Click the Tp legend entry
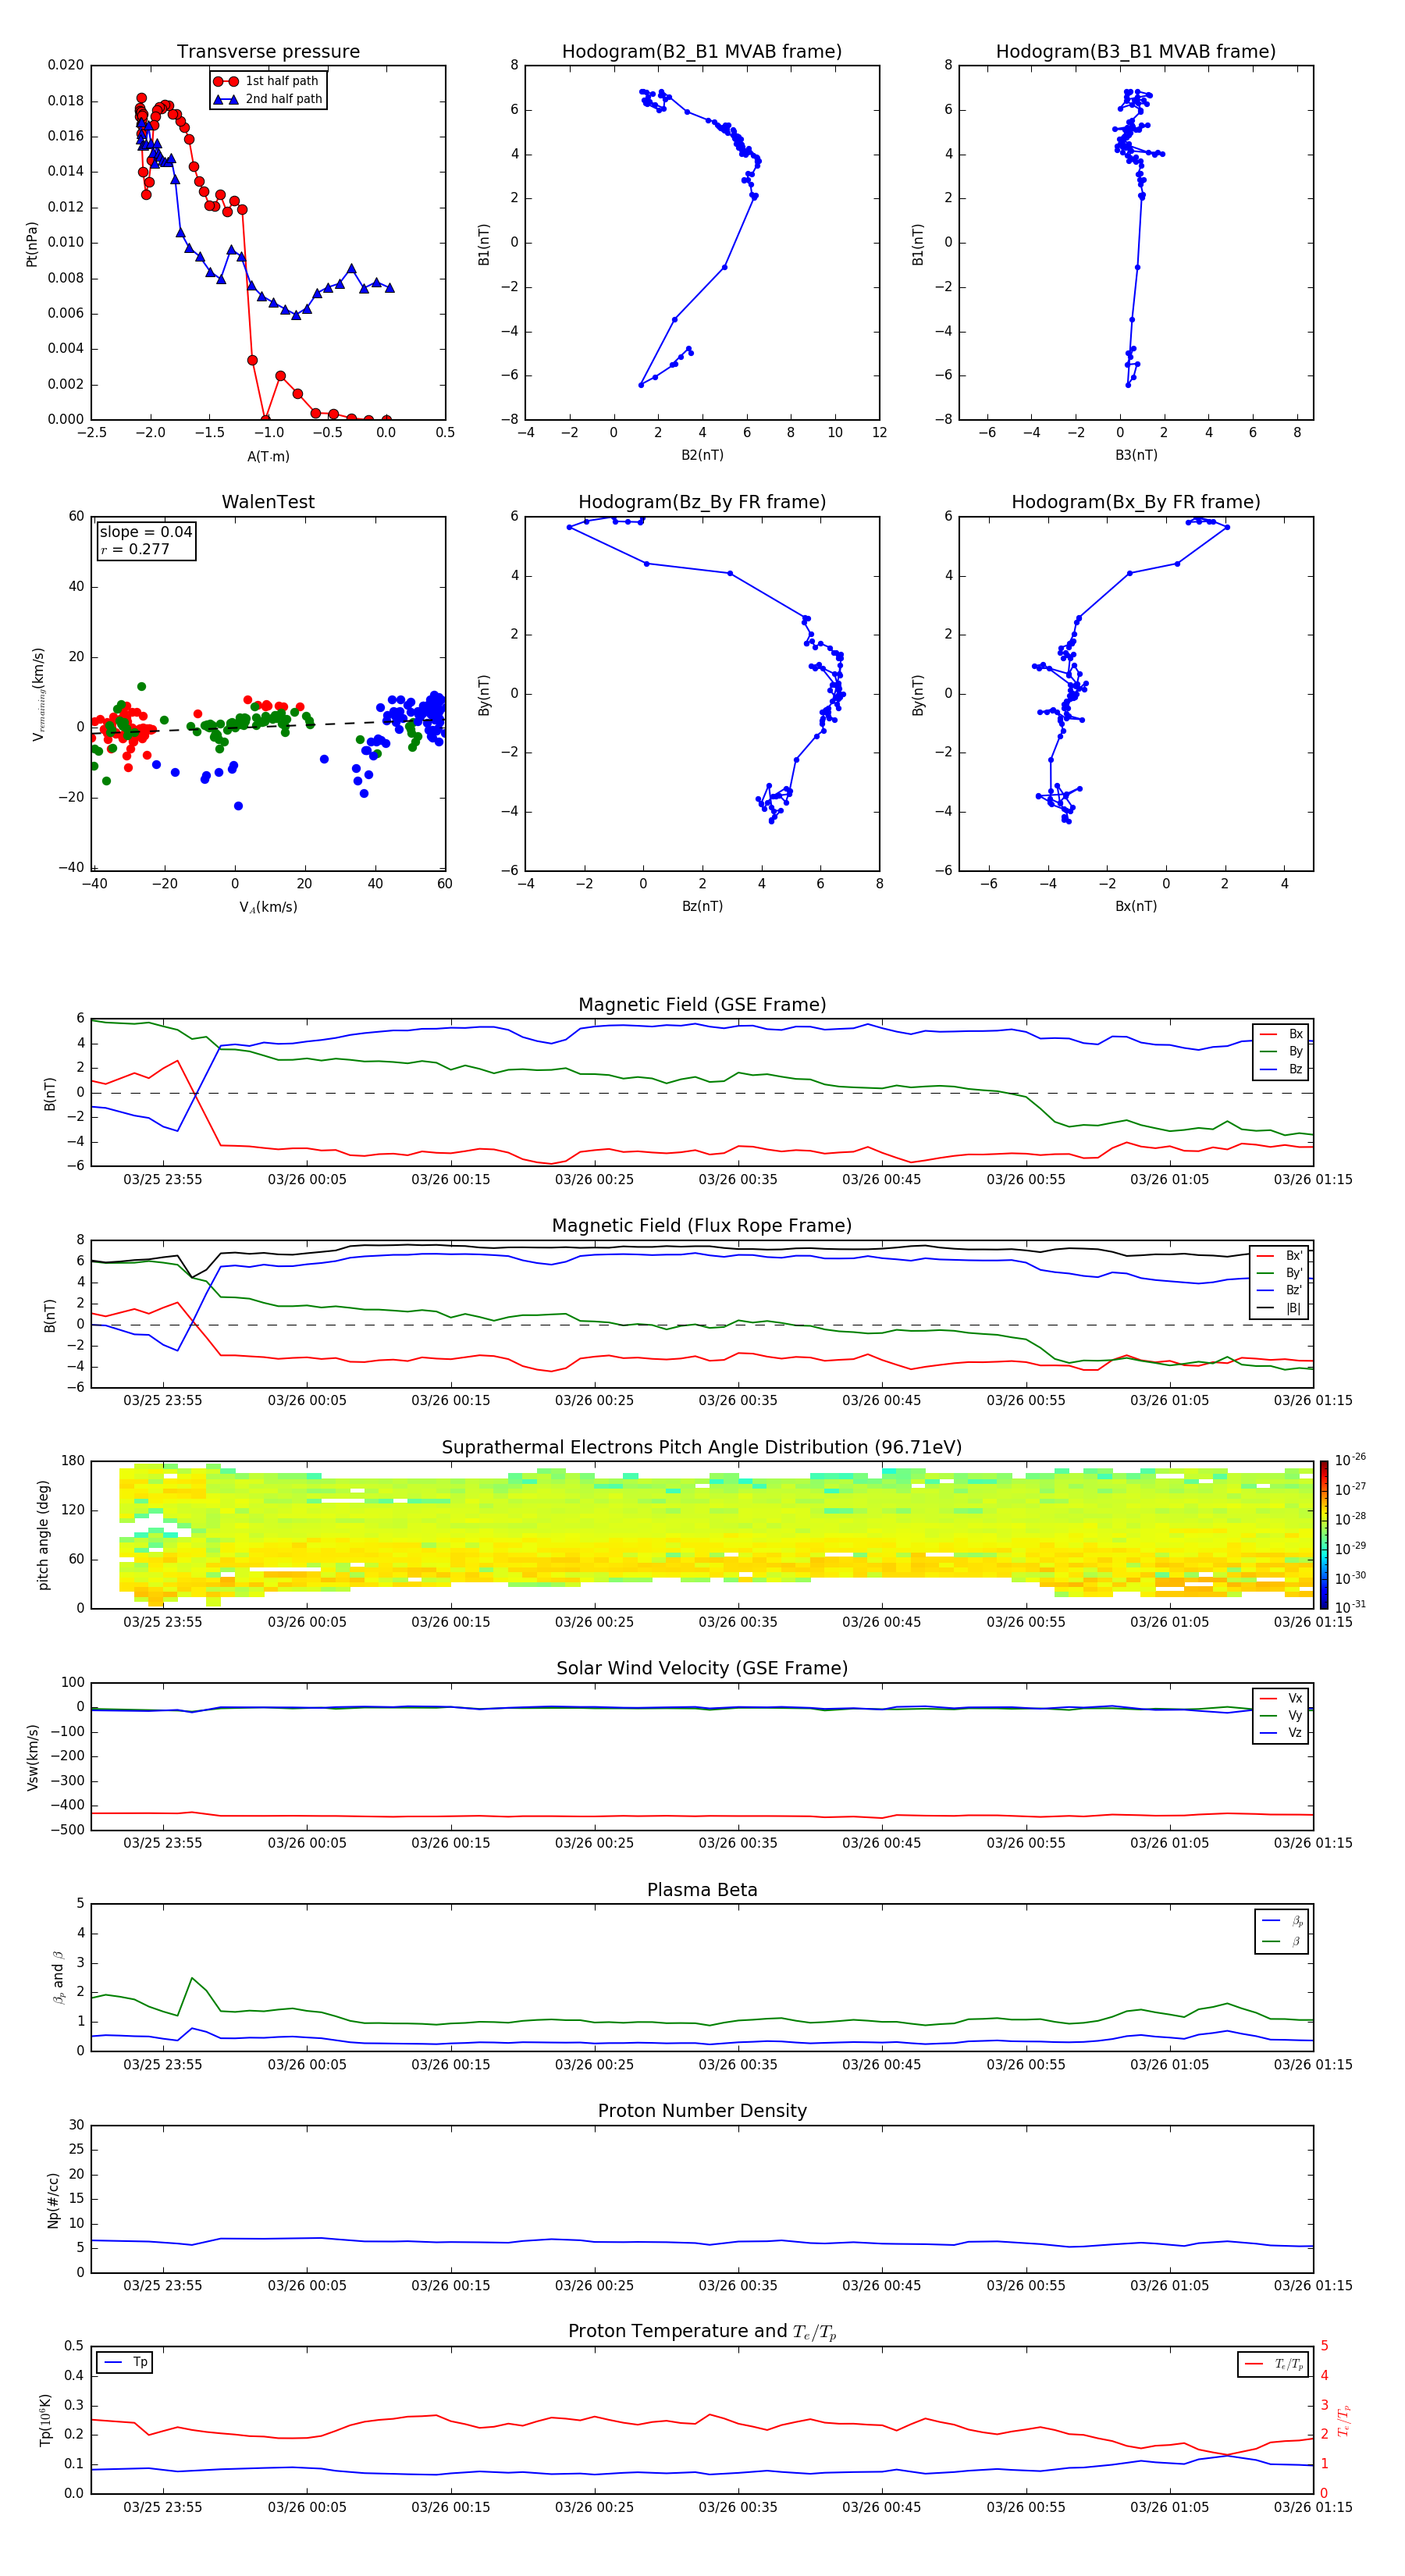1405x2576 pixels. tap(124, 2362)
